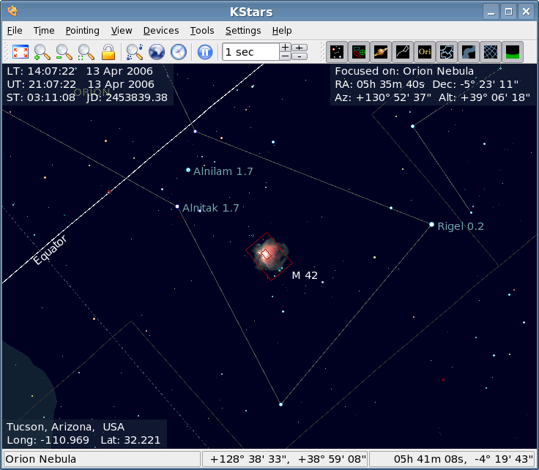The width and height of the screenshot is (539, 470).
Task: Toggle stars display
Action: pyautogui.click(x=337, y=52)
